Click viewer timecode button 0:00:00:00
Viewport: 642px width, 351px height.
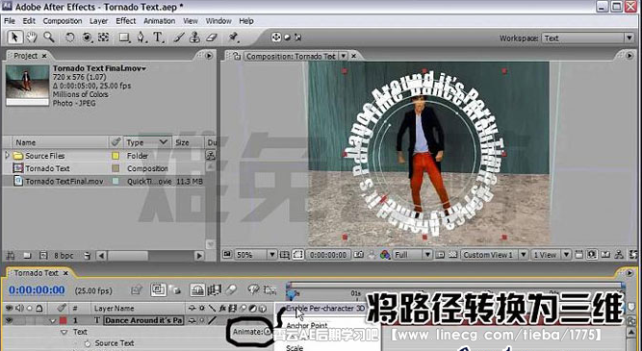[x=328, y=255]
